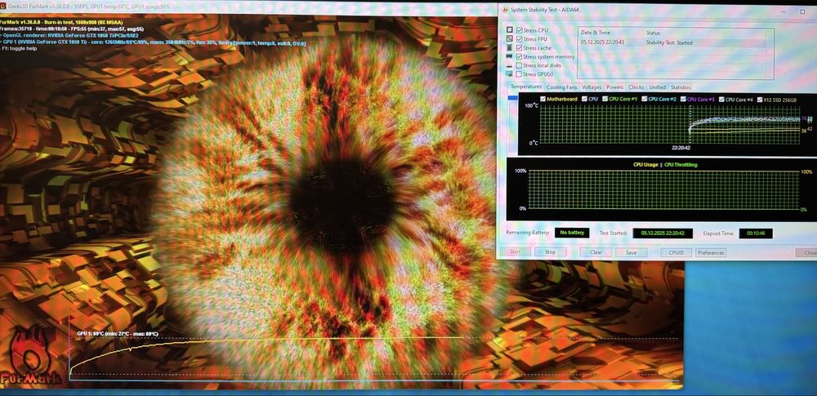Switch to the Powers tab
Image resolution: width=817 pixels, height=396 pixels.
coord(615,87)
